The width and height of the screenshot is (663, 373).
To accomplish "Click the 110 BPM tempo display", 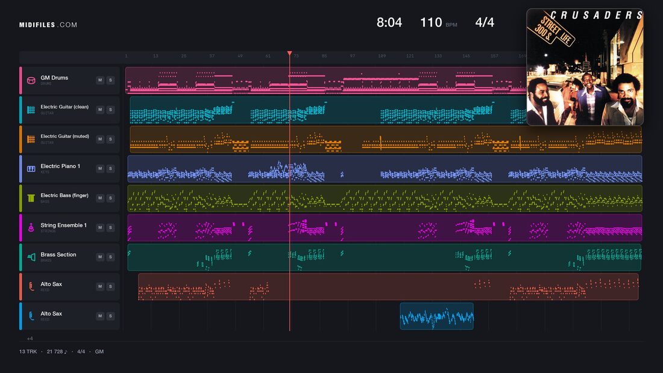I will tap(438, 22).
